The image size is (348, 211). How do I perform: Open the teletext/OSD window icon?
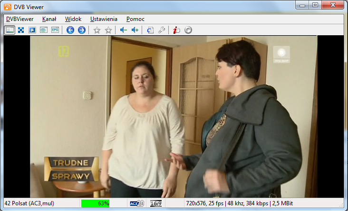point(44,30)
